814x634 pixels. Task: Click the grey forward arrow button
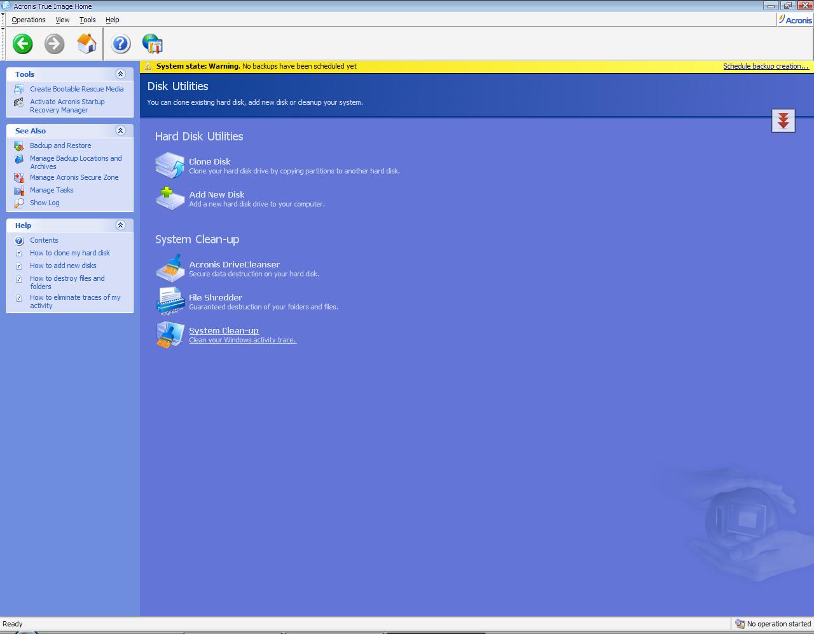(55, 44)
